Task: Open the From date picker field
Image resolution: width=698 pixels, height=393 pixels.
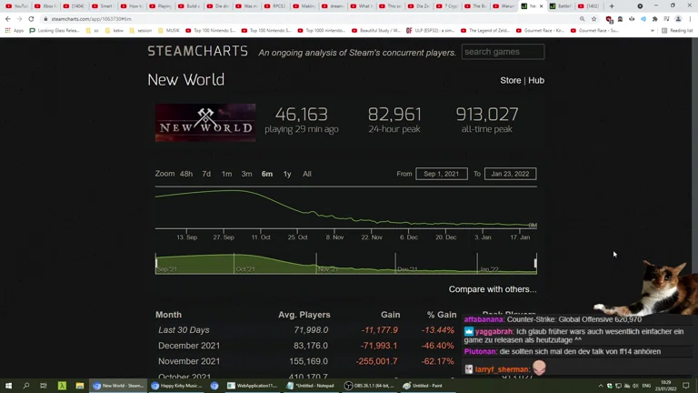Action: [x=441, y=174]
